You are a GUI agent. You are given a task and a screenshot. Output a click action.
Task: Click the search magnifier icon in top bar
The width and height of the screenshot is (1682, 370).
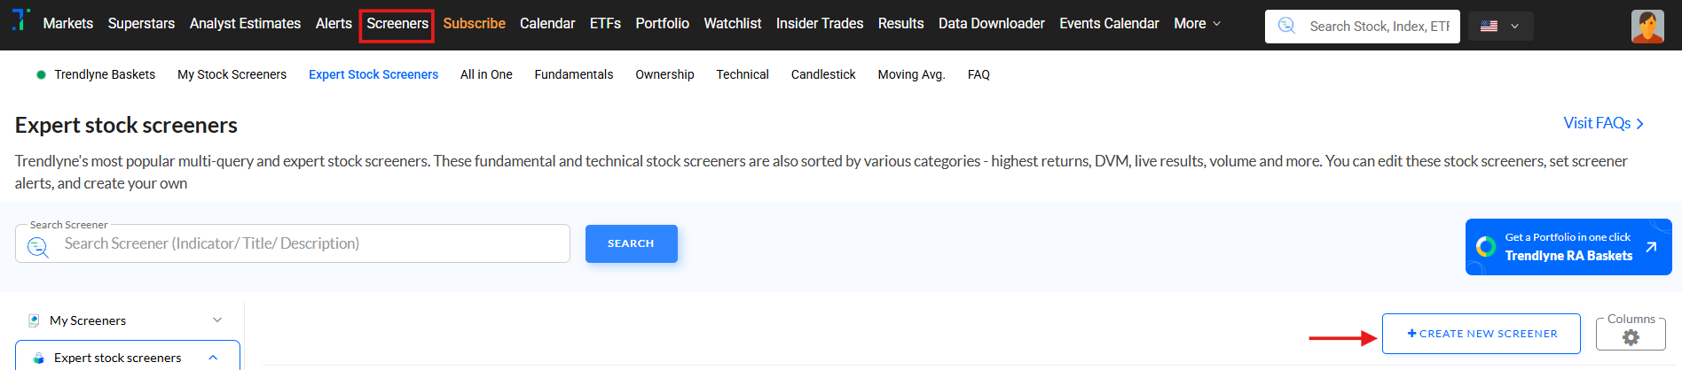pyautogui.click(x=1286, y=26)
